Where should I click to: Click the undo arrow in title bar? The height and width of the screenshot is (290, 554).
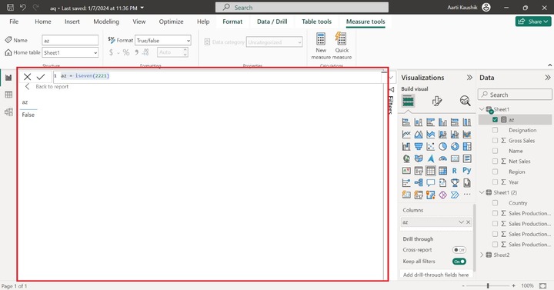[23, 8]
